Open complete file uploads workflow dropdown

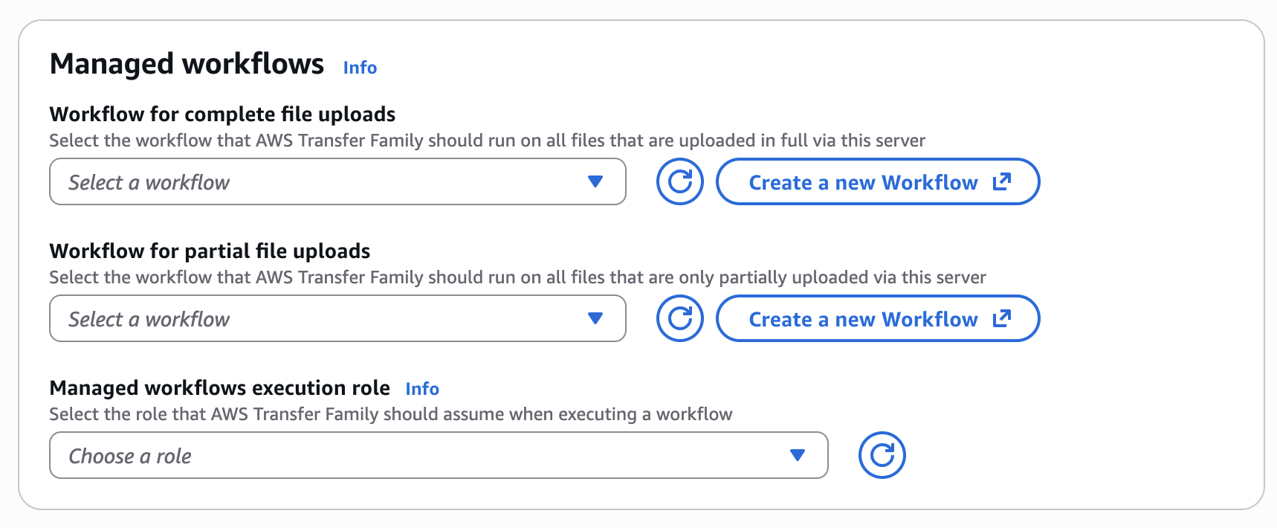coord(337,181)
